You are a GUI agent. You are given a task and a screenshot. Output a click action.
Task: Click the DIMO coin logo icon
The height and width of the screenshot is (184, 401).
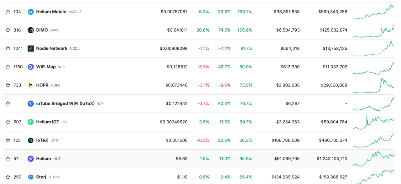[31, 30]
